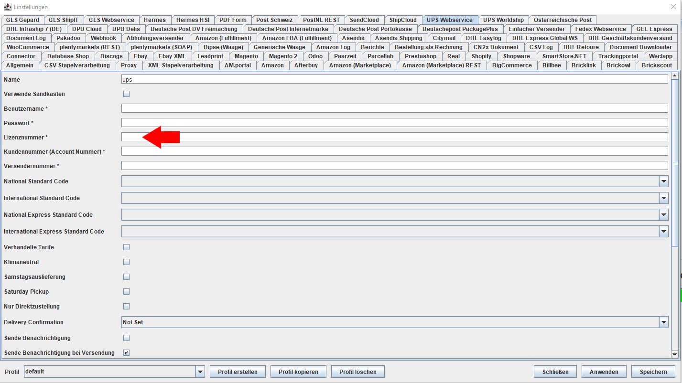Screen dimensions: 682x383
Task: Open the ShipCloud tab
Action: click(403, 20)
